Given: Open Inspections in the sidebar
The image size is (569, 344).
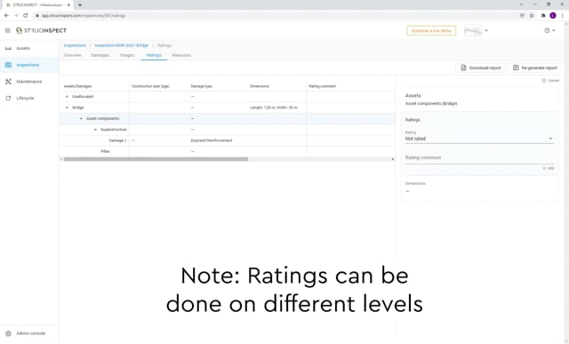Looking at the screenshot, I should click(28, 65).
